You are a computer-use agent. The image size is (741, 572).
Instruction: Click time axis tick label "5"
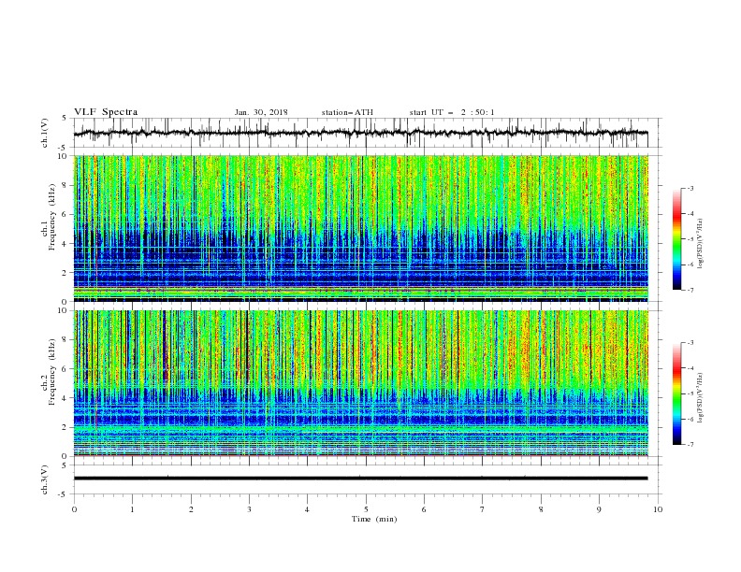366,509
